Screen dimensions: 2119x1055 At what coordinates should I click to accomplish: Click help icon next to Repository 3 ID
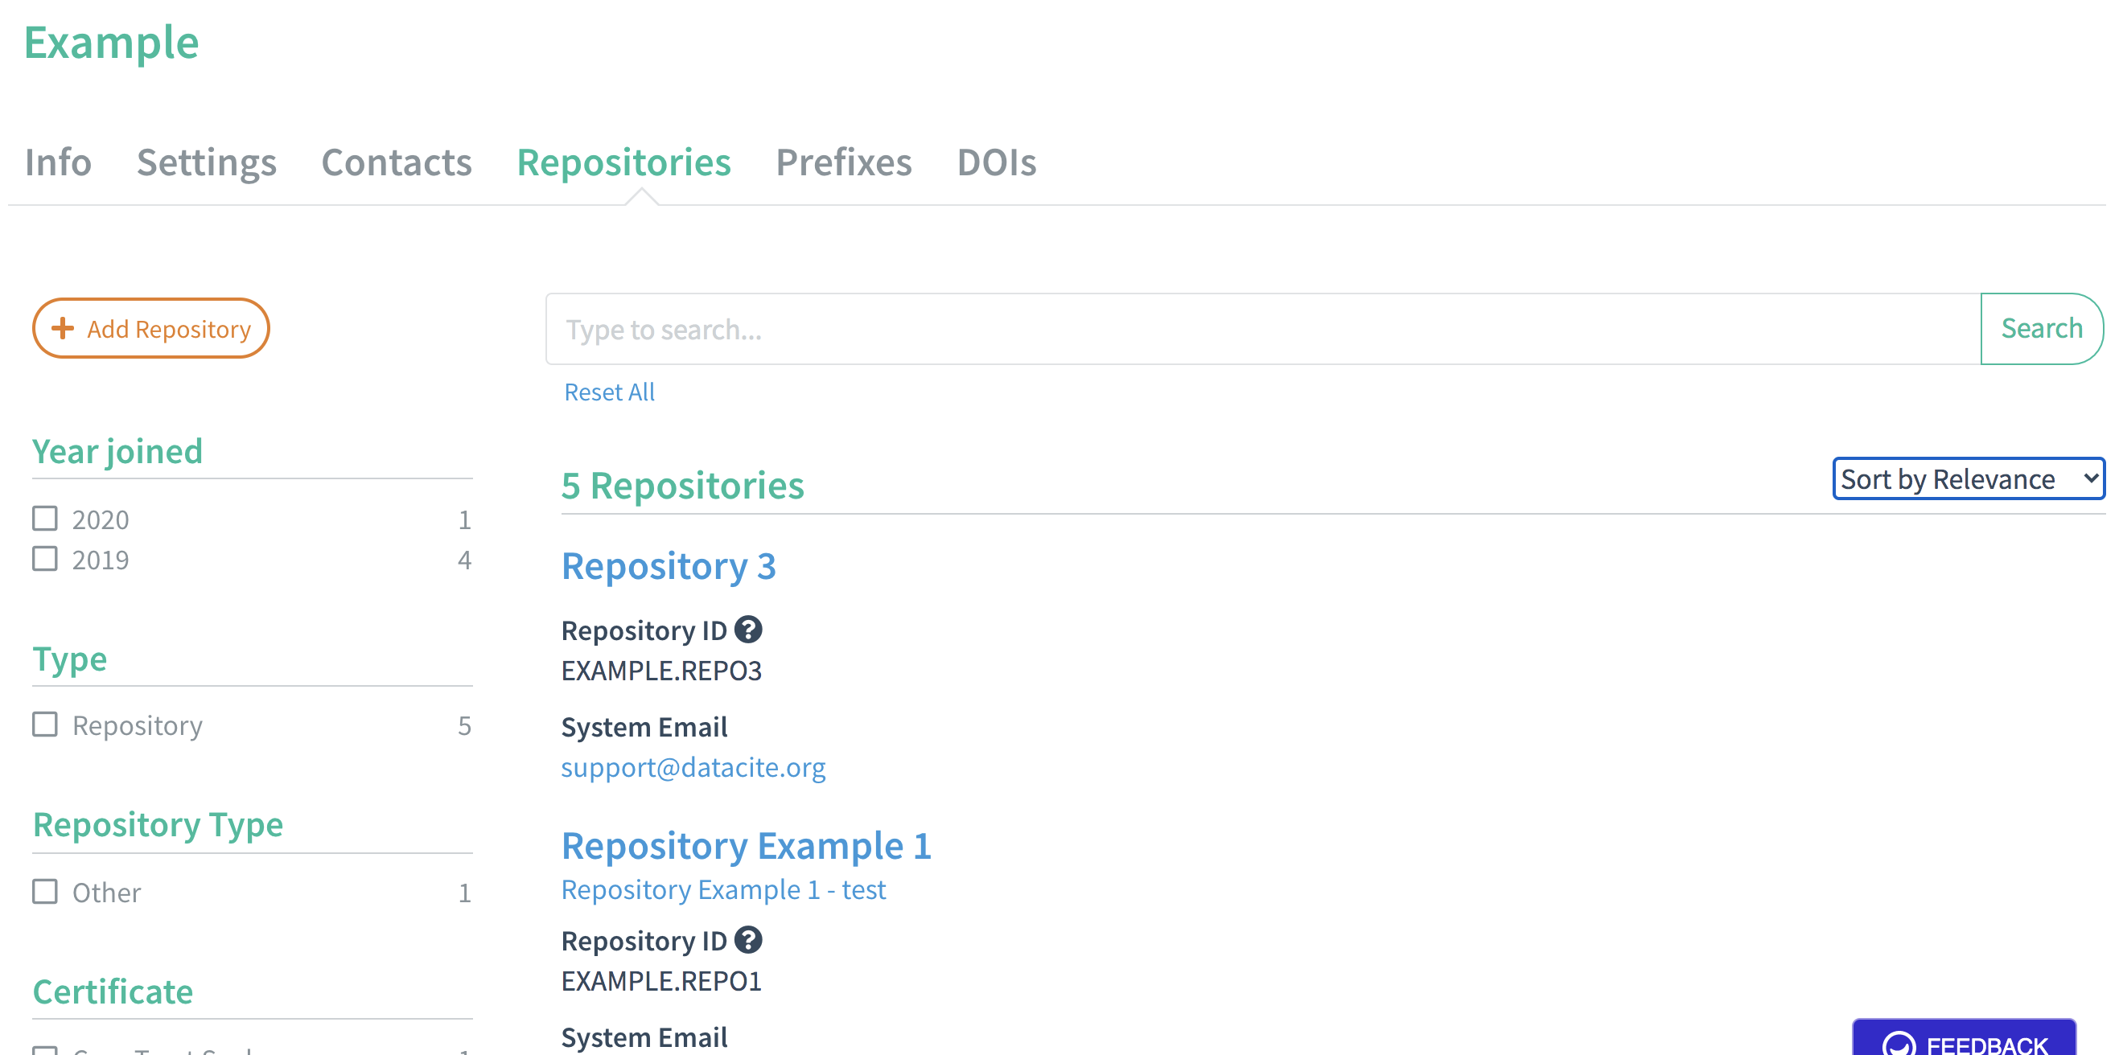[x=747, y=630]
